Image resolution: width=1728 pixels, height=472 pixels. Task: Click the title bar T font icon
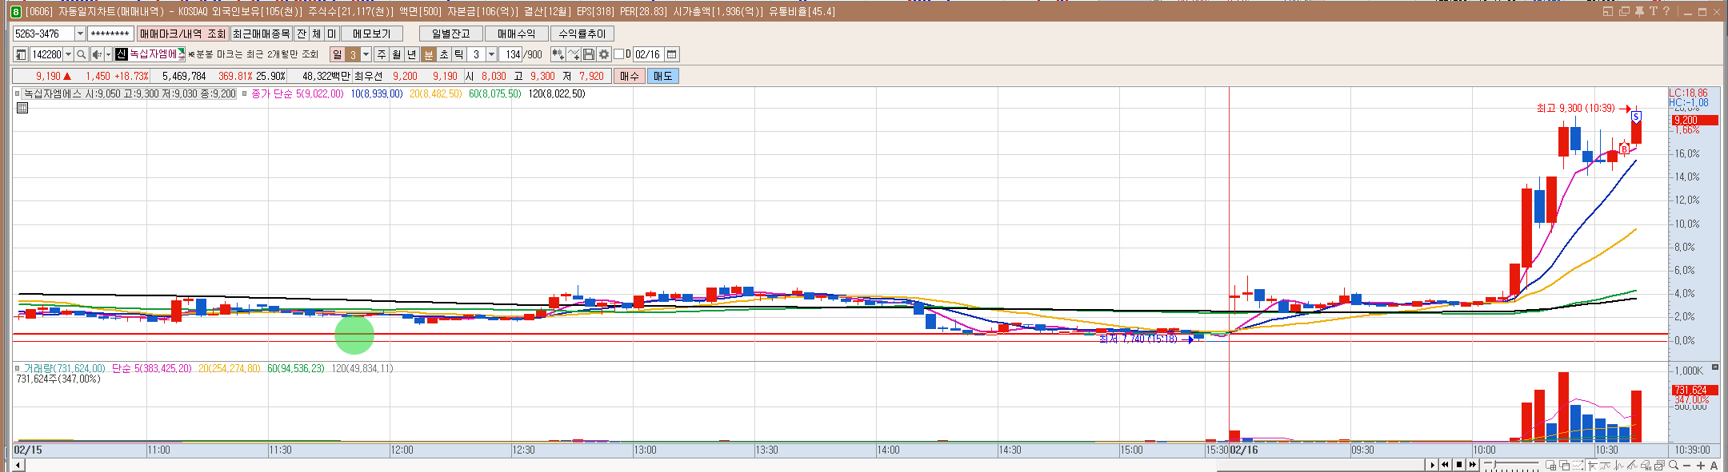pyautogui.click(x=1653, y=11)
